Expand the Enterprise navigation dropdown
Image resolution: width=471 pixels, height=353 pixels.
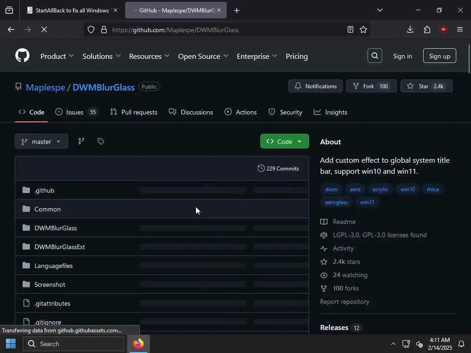[257, 56]
